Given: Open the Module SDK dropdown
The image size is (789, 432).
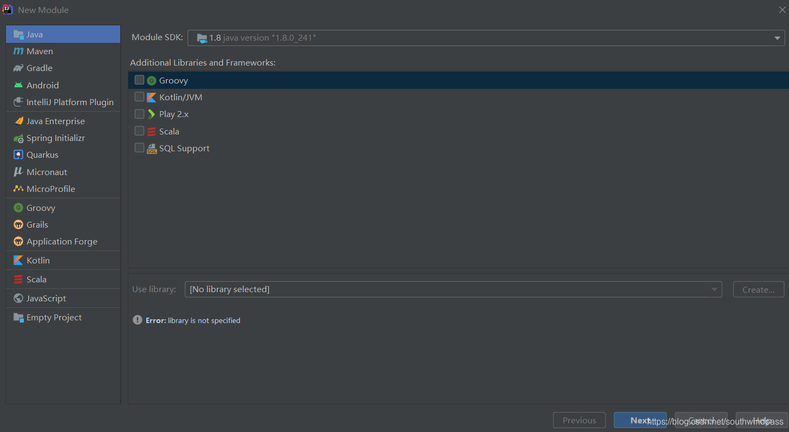Looking at the screenshot, I should click(x=486, y=38).
